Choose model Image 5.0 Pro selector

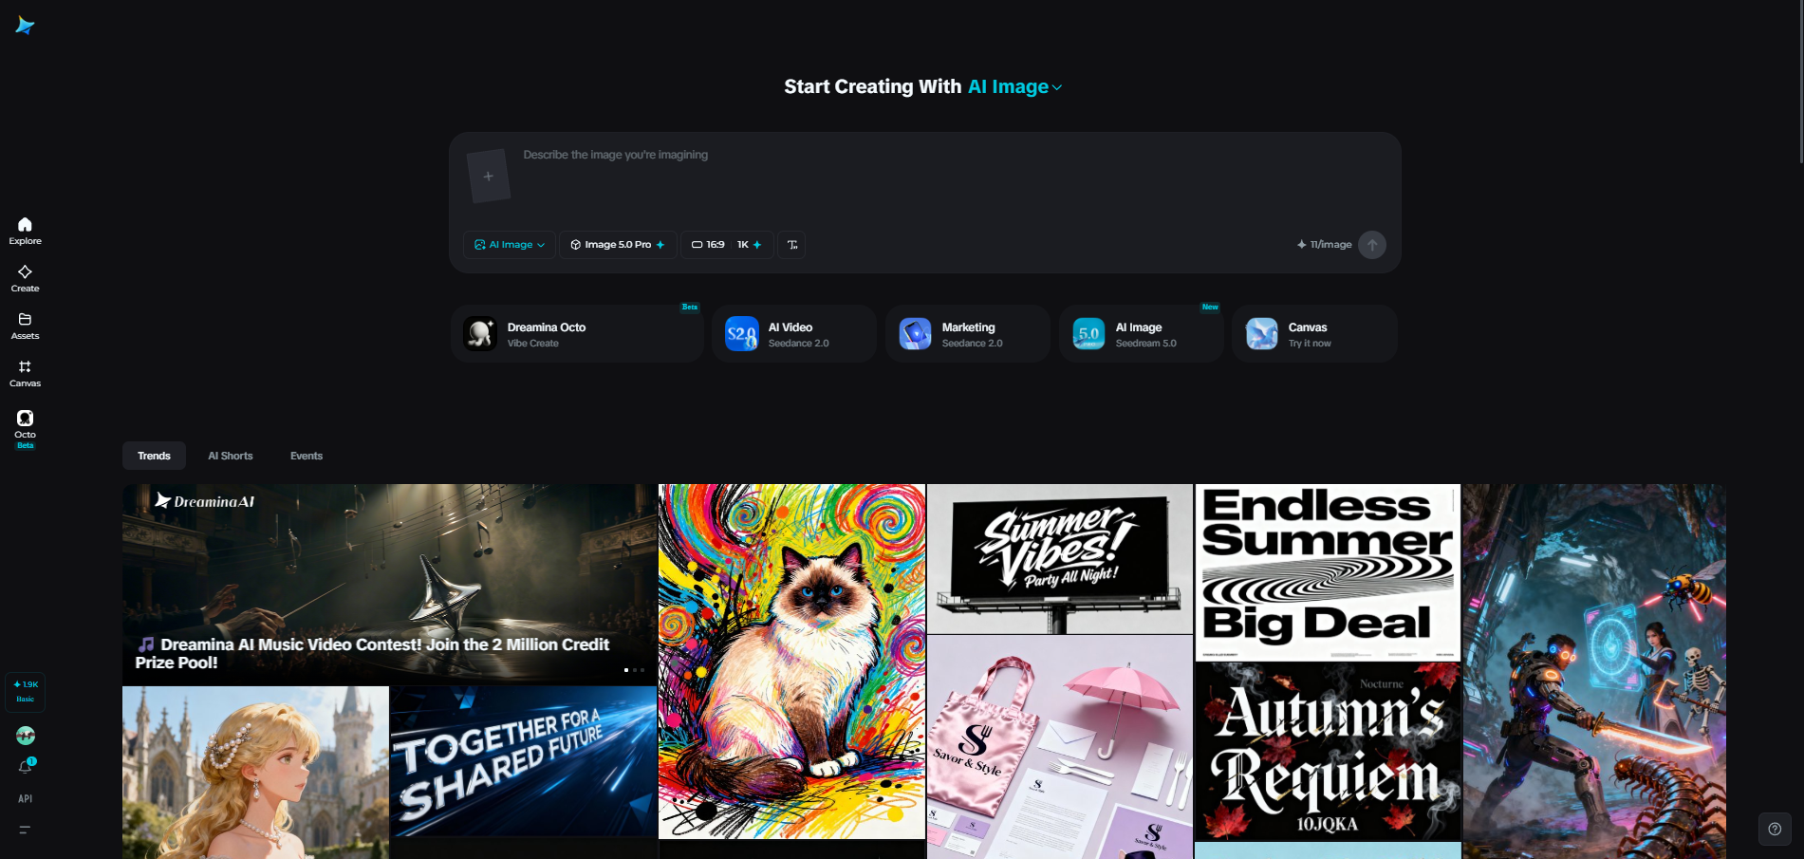pos(618,245)
